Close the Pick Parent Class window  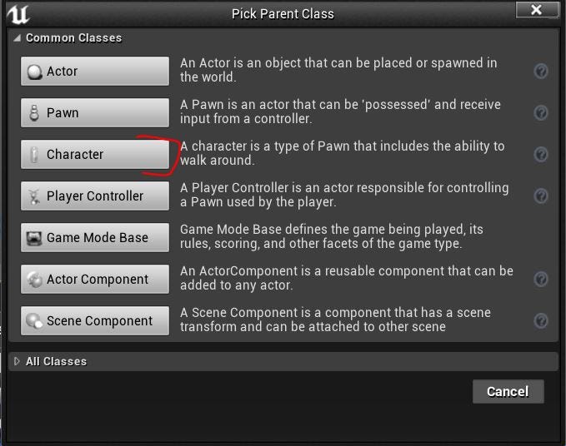pyautogui.click(x=537, y=10)
